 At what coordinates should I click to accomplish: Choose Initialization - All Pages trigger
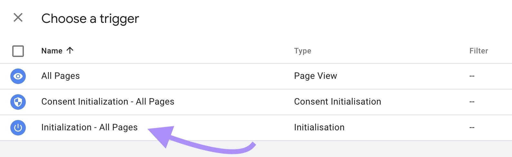click(89, 127)
